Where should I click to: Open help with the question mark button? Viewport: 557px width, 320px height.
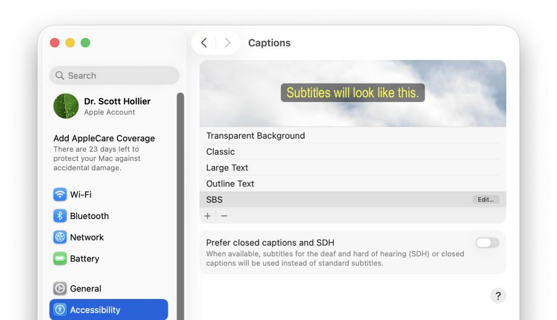point(498,296)
